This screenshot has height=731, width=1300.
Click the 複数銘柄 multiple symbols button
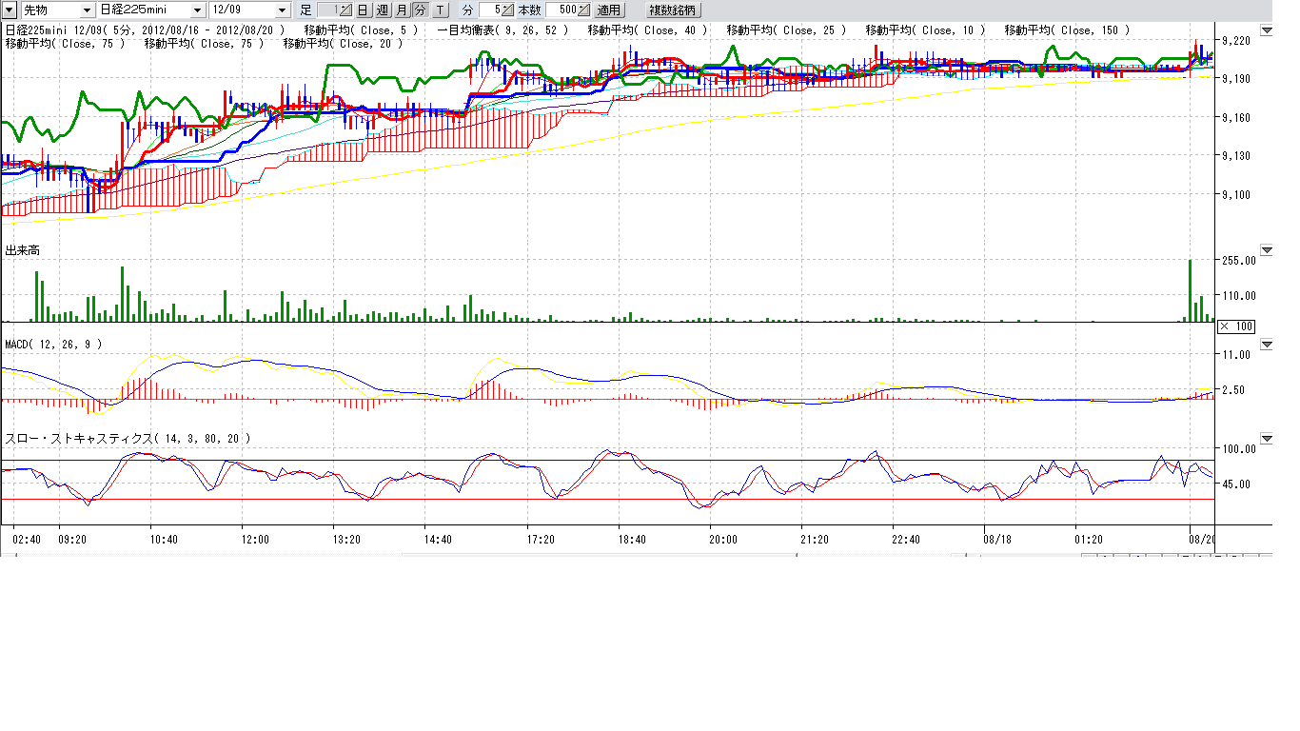pos(672,10)
